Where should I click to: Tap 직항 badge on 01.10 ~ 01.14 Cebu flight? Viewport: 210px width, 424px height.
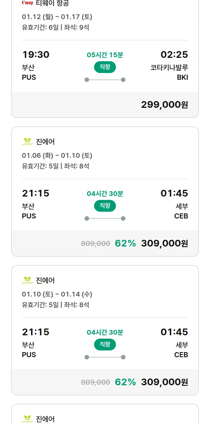105,345
